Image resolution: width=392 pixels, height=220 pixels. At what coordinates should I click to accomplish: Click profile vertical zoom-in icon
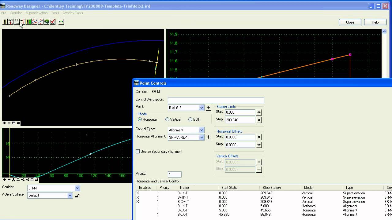tap(23, 180)
